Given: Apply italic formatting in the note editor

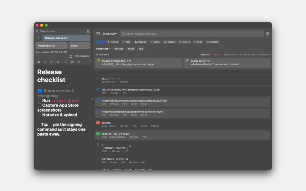Looking at the screenshot, I should (x=45, y=62).
